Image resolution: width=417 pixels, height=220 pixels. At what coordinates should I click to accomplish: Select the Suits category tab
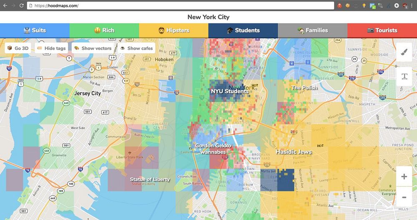pos(35,30)
